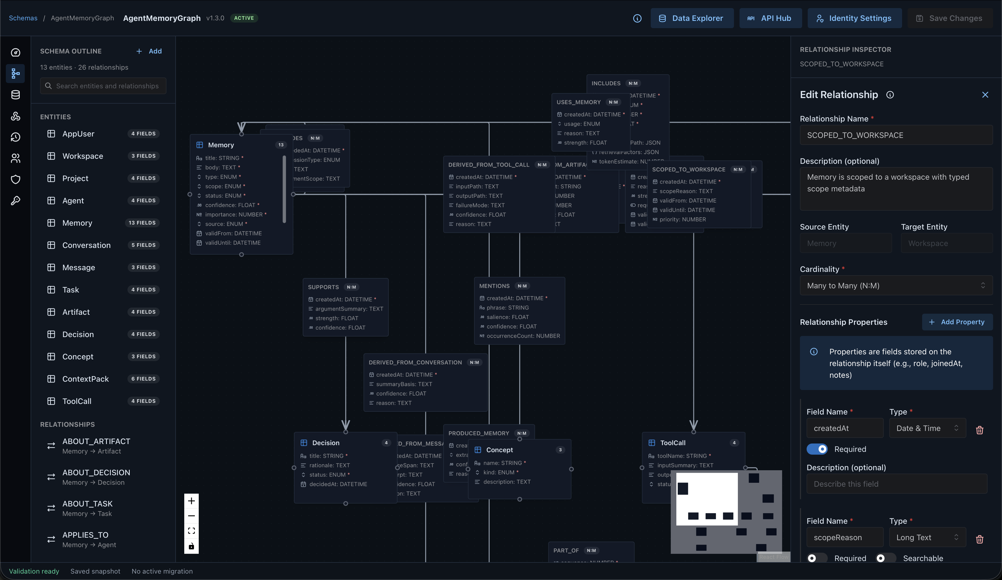
Task: Click the Add Property button
Action: pos(957,322)
